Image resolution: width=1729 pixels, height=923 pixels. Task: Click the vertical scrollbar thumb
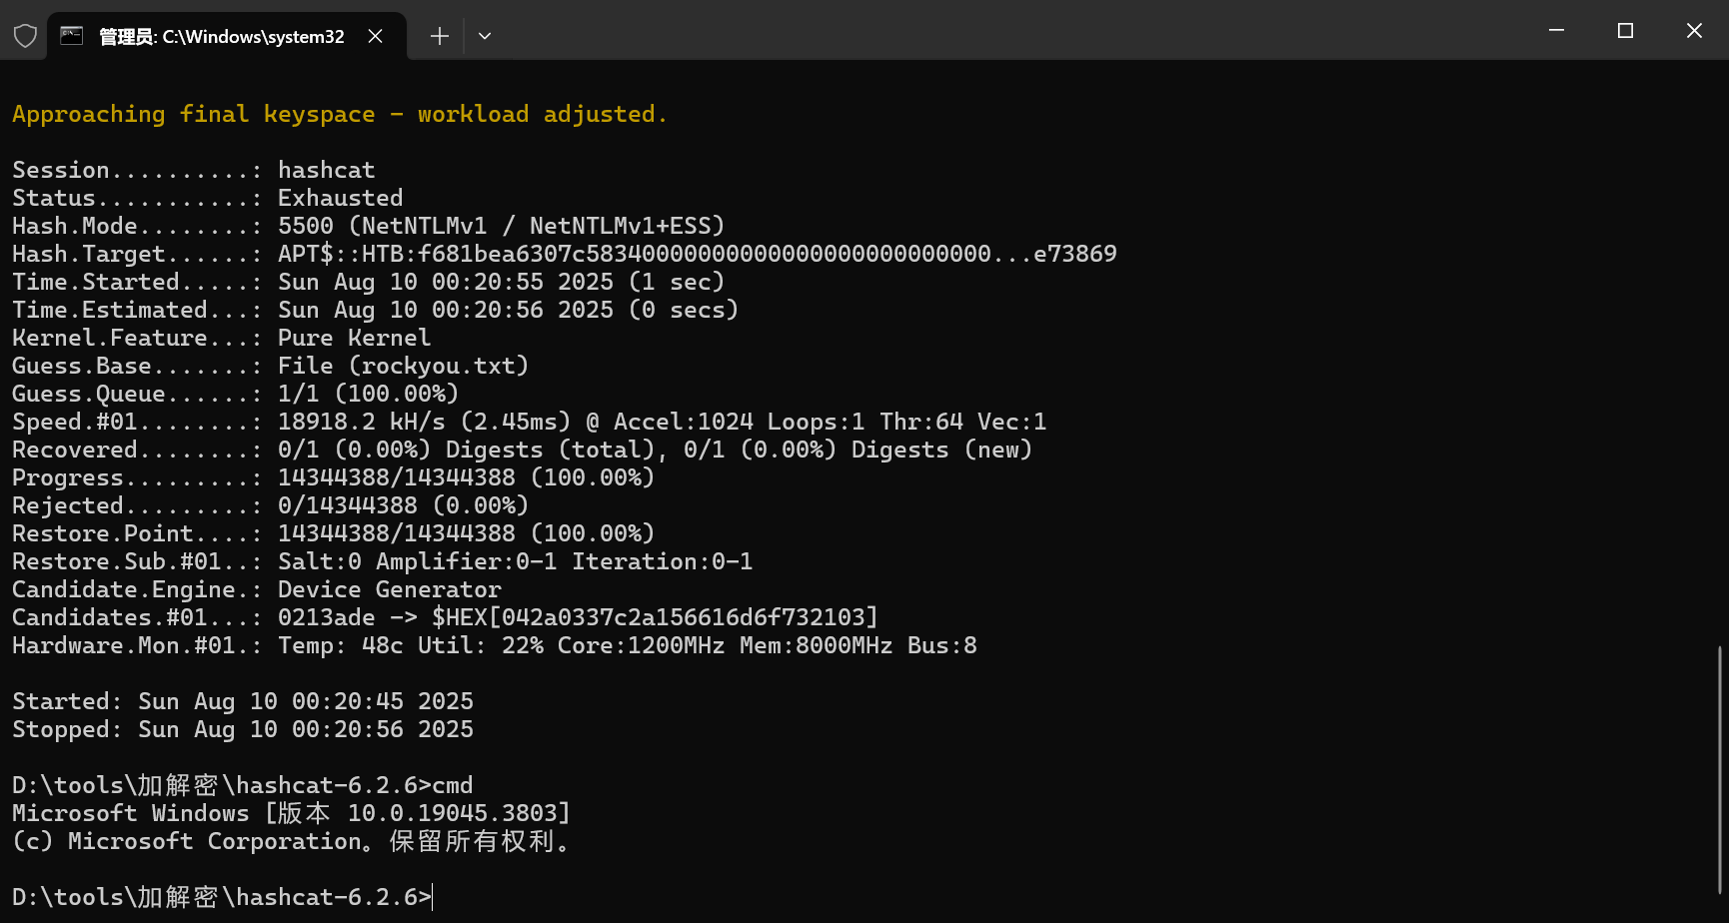point(1720,769)
